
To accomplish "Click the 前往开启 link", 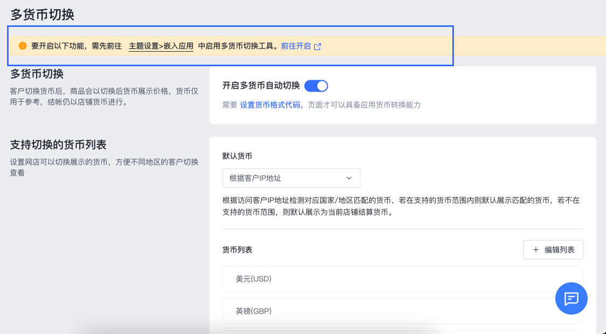I will (x=295, y=46).
